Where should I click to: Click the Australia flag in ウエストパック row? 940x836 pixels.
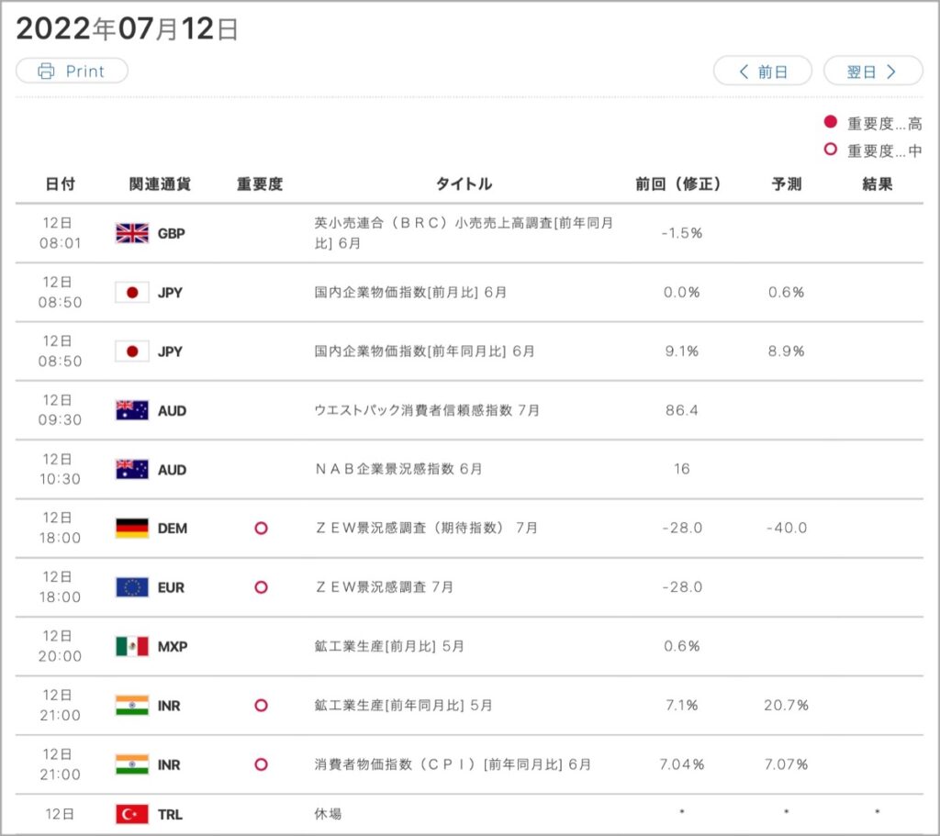point(132,410)
